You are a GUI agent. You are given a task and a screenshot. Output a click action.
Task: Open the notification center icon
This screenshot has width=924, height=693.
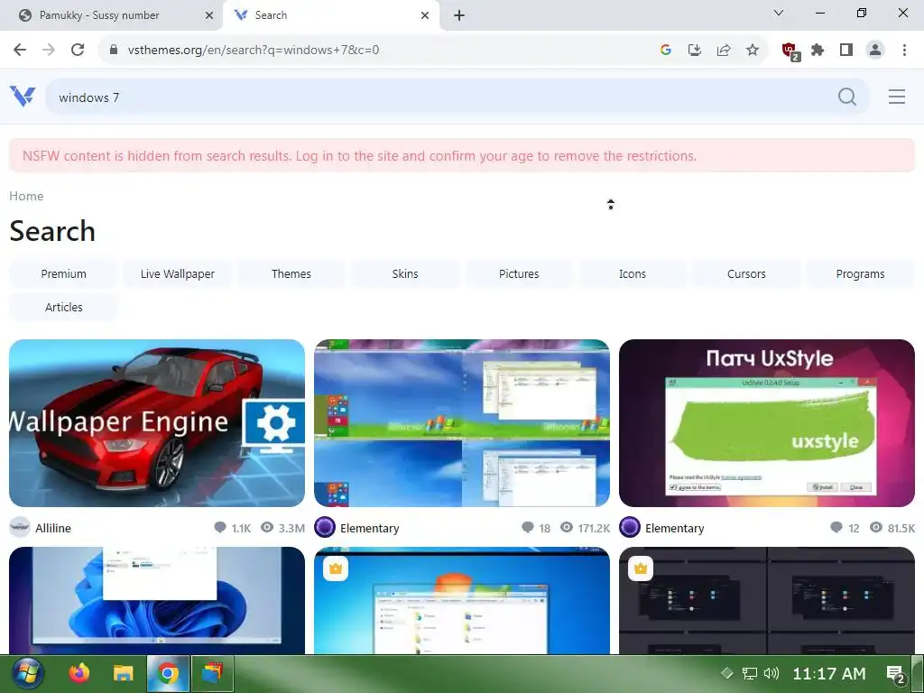coord(896,673)
